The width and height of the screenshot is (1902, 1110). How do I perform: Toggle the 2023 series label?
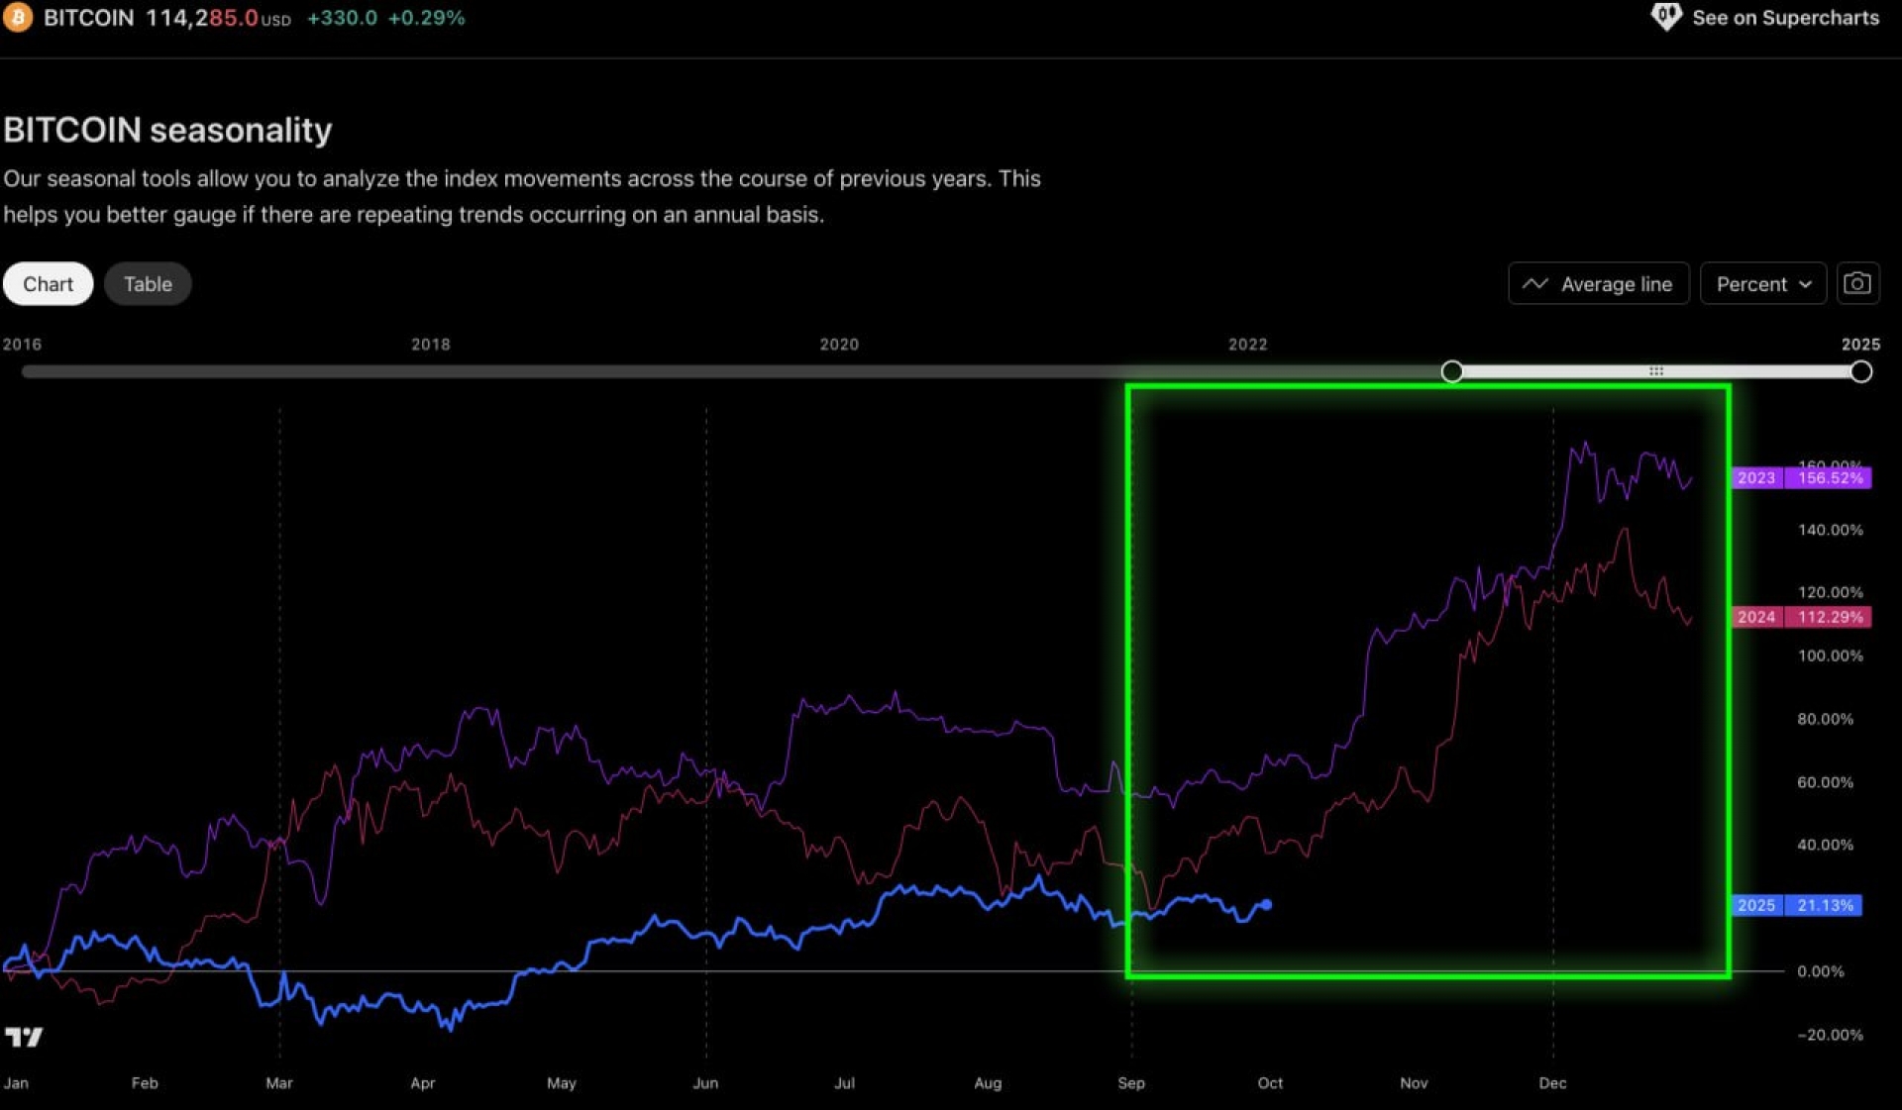point(1755,477)
